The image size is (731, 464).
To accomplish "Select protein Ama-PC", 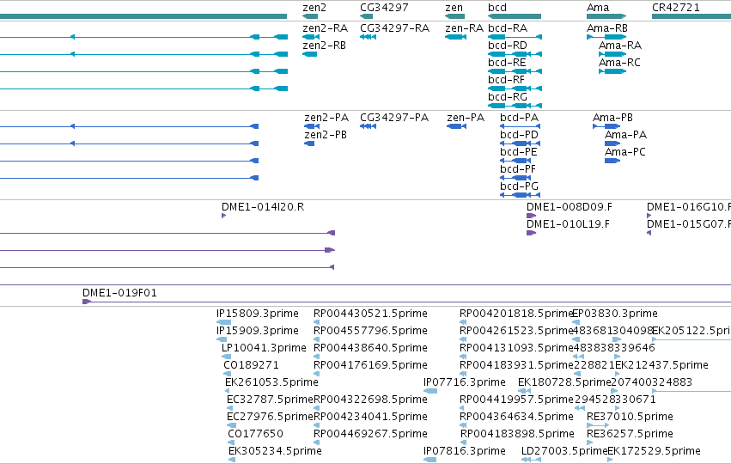I will coord(612,161).
